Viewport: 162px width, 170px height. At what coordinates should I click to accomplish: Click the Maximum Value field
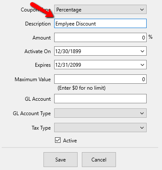pos(100,79)
